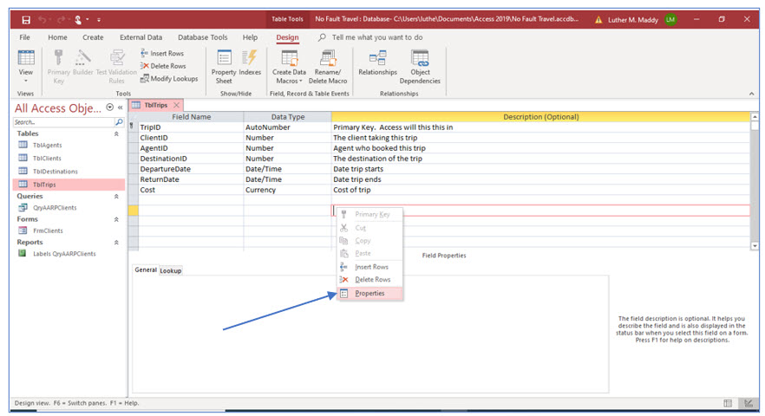Collapse the Queries group
The height and width of the screenshot is (416, 765).
point(116,197)
